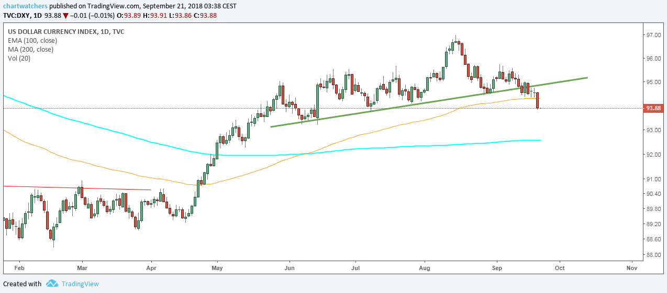The width and height of the screenshot is (667, 293).
Task: Click the TradingView cloud logo icon
Action: point(51,284)
